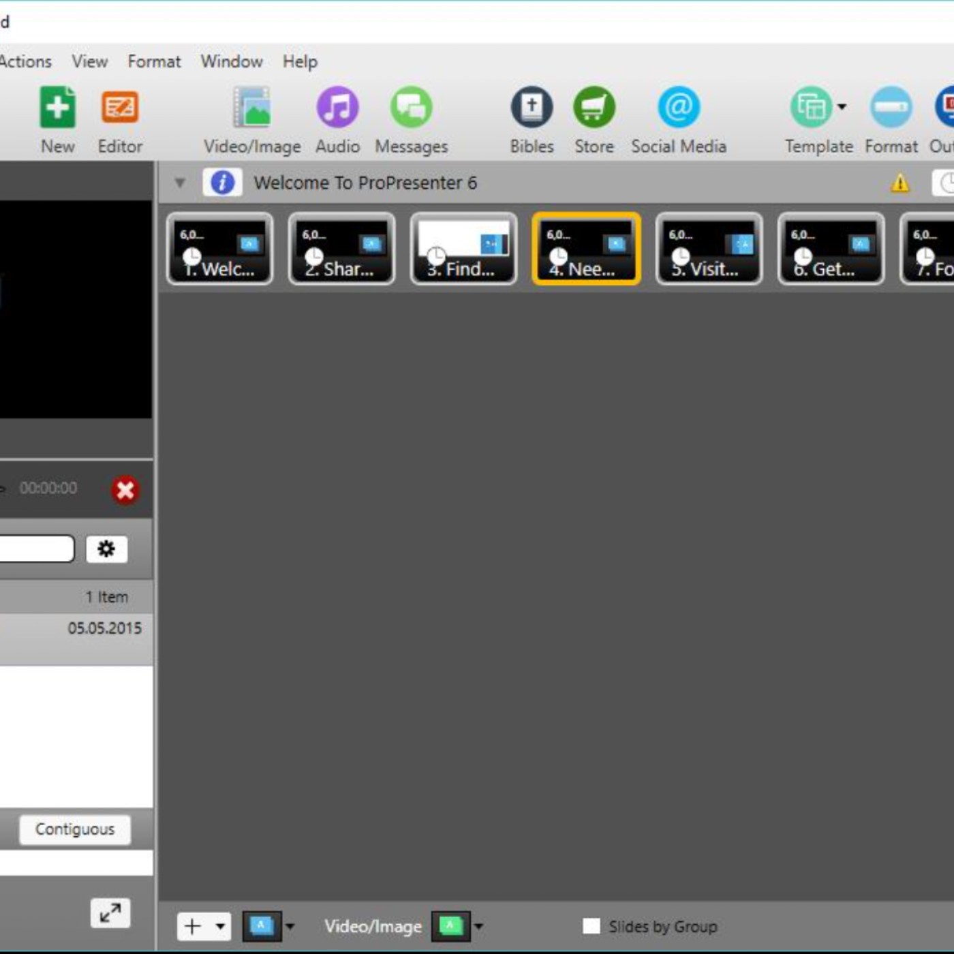Open the Window menu

[x=232, y=61]
